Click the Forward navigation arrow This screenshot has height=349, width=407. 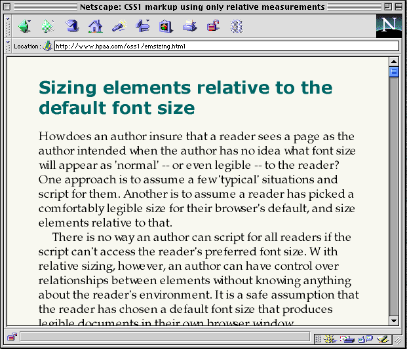[48, 27]
